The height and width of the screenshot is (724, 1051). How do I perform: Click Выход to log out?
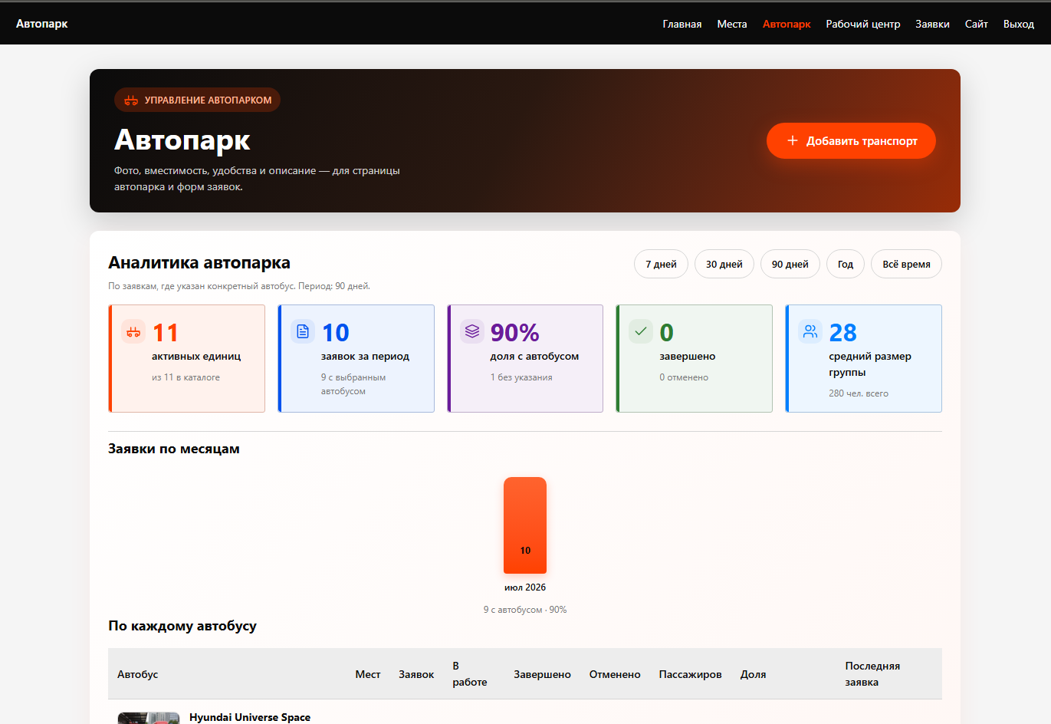click(x=1019, y=24)
